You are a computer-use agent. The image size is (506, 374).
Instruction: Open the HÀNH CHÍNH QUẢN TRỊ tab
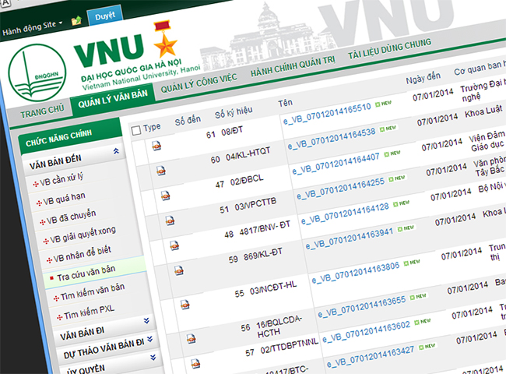pyautogui.click(x=293, y=66)
